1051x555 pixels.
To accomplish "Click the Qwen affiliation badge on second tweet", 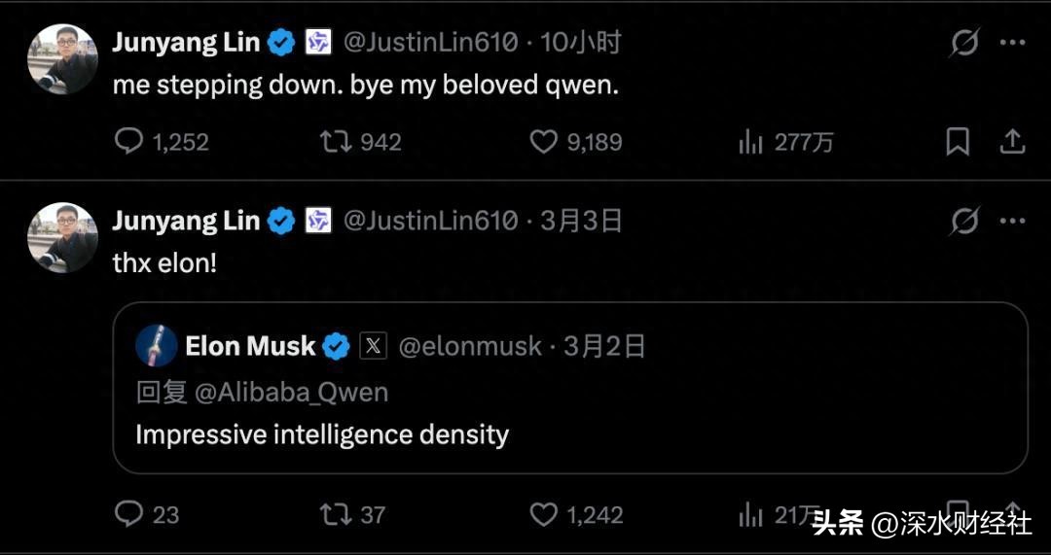I will [x=318, y=221].
